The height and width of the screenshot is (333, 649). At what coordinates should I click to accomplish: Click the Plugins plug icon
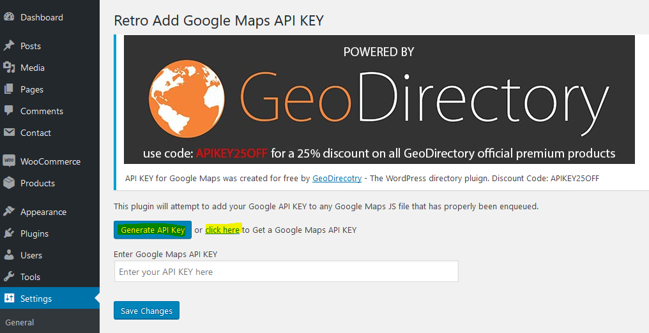coord(9,233)
